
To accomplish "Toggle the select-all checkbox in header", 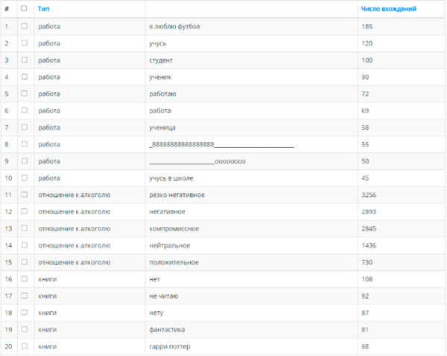I will point(24,8).
